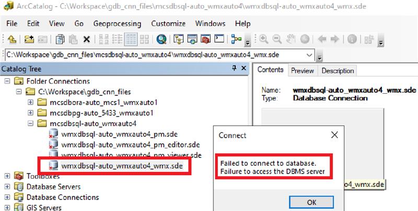Click OK in the Connect dialog

point(312,202)
